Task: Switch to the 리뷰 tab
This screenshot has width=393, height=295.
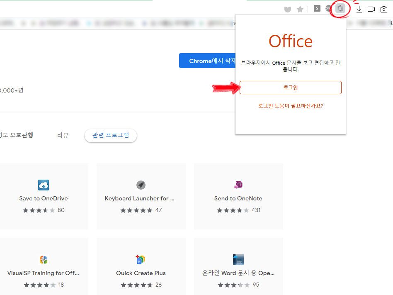Action: [x=63, y=135]
